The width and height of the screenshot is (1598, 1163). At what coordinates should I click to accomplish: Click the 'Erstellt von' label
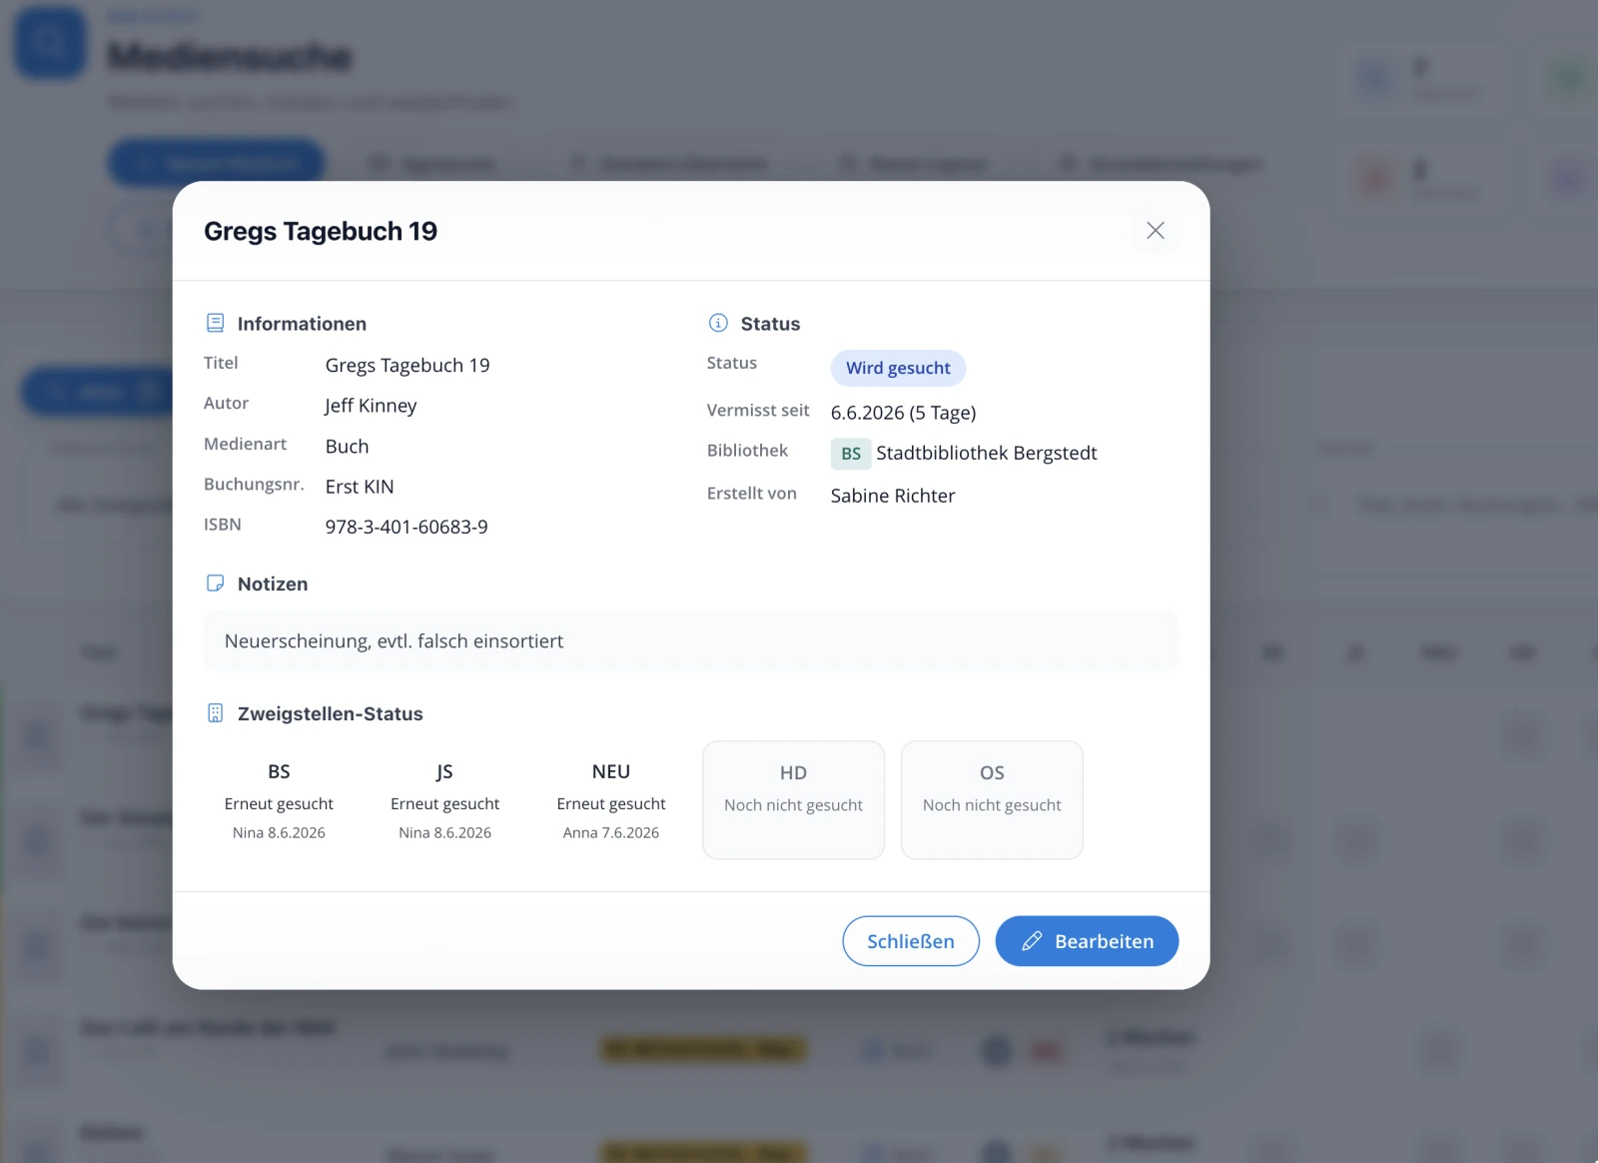click(x=752, y=493)
